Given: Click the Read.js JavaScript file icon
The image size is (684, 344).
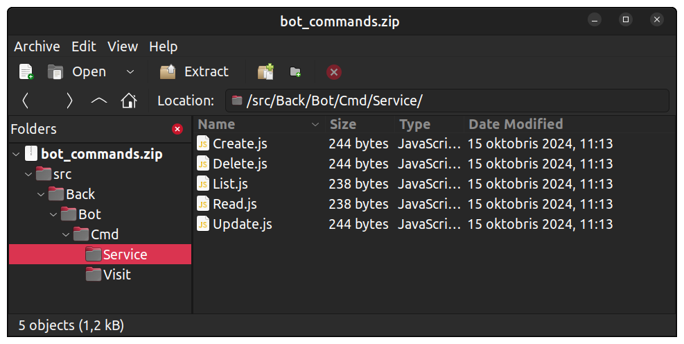Looking at the screenshot, I should tap(203, 204).
